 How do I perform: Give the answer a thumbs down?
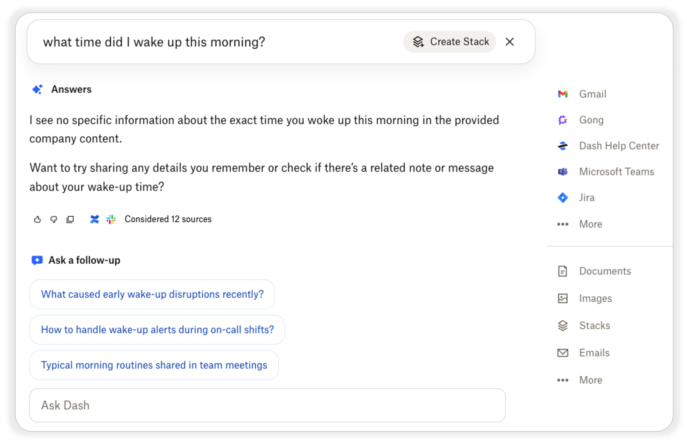pos(54,219)
